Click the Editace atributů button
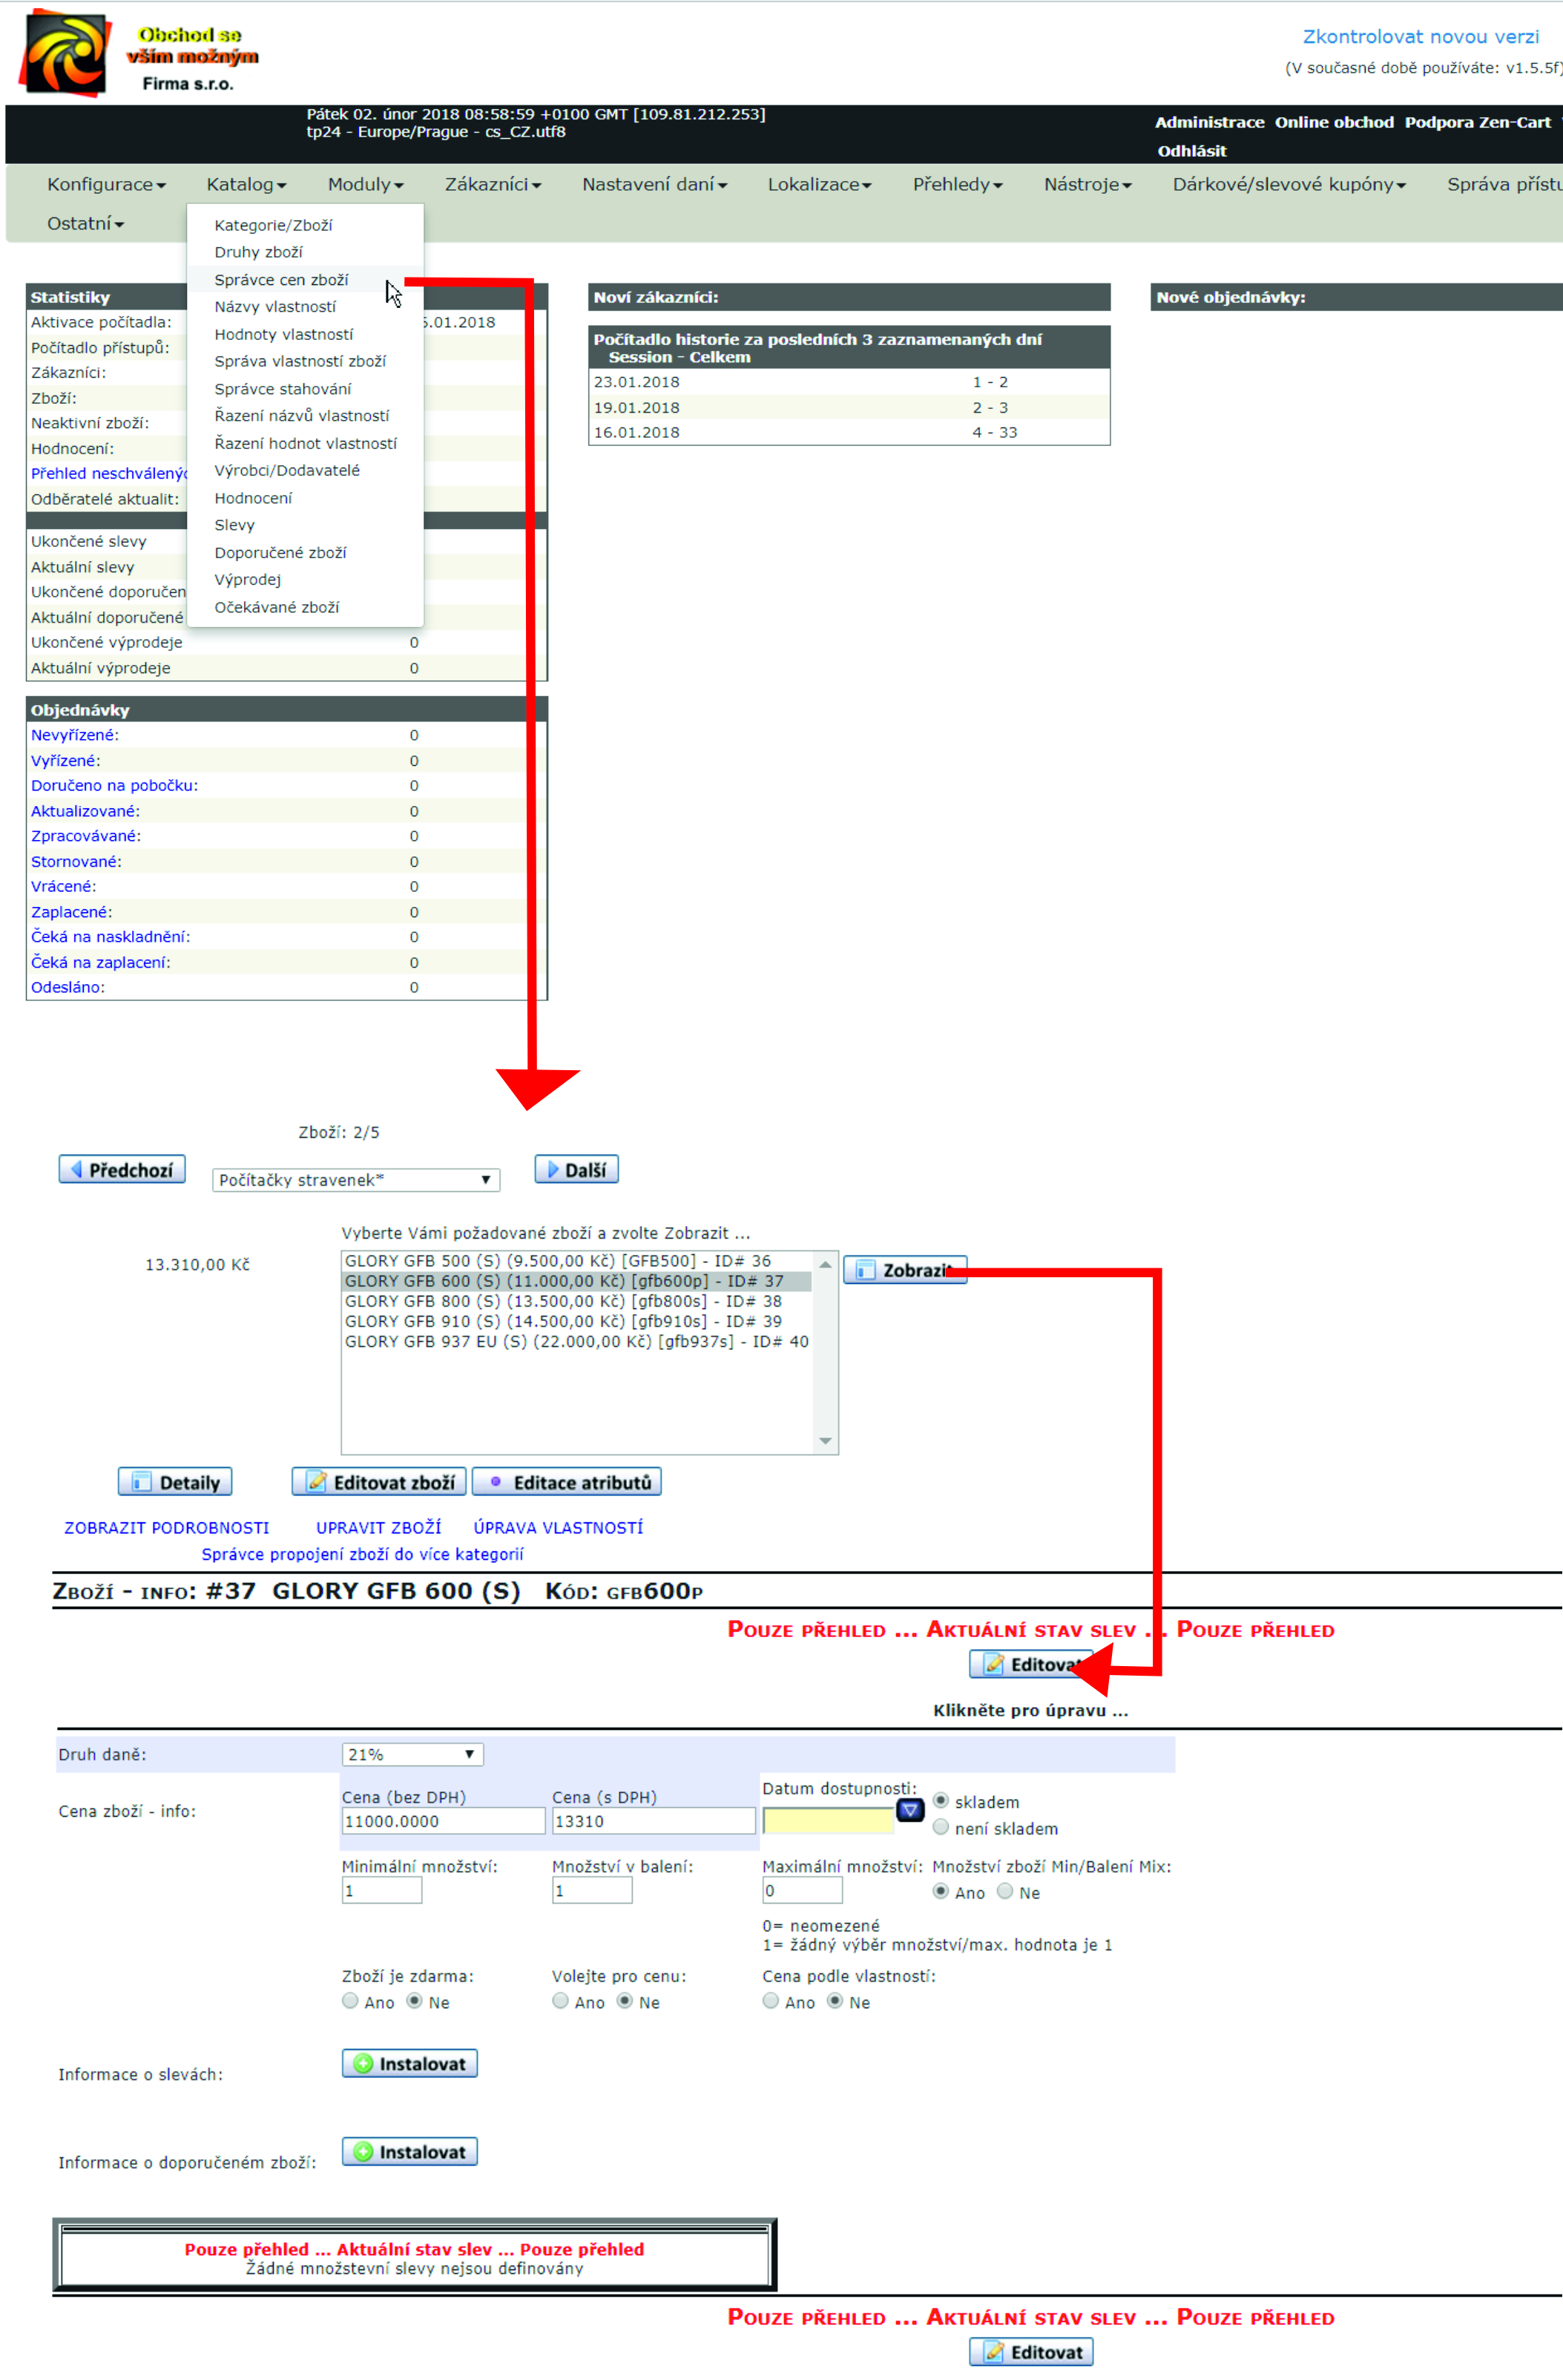The height and width of the screenshot is (2380, 1563). pyautogui.click(x=567, y=1482)
